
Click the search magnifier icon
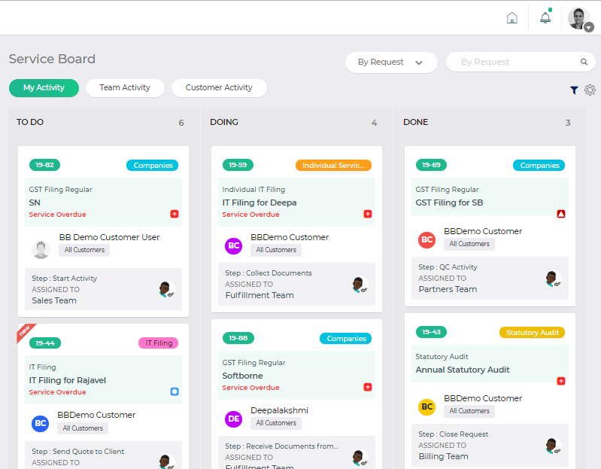(584, 62)
